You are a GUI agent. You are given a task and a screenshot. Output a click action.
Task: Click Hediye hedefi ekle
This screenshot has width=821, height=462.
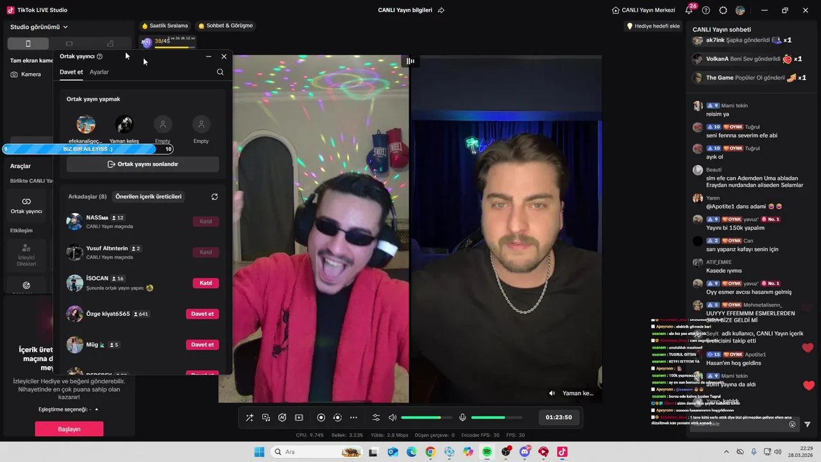[653, 26]
